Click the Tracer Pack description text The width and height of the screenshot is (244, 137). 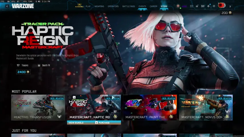(47, 57)
